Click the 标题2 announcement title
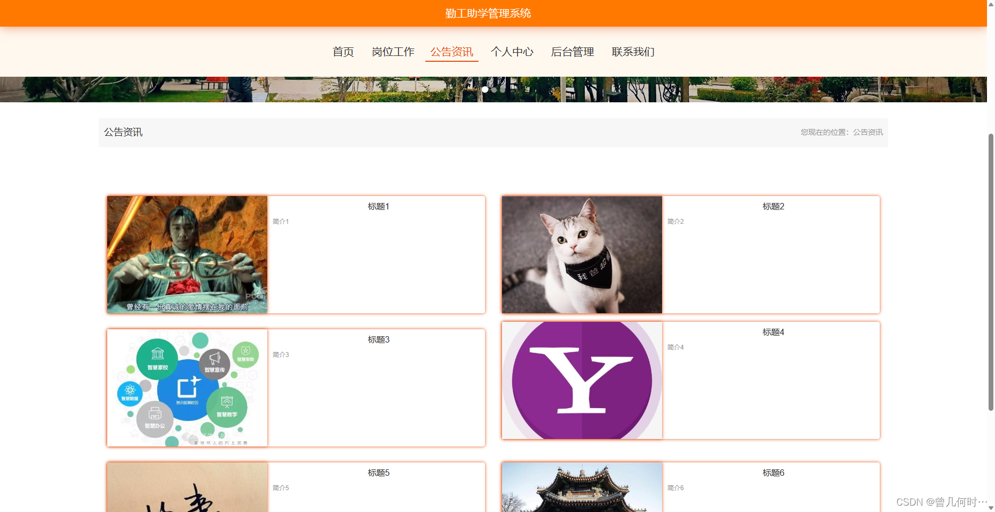This screenshot has width=995, height=512. click(x=773, y=206)
